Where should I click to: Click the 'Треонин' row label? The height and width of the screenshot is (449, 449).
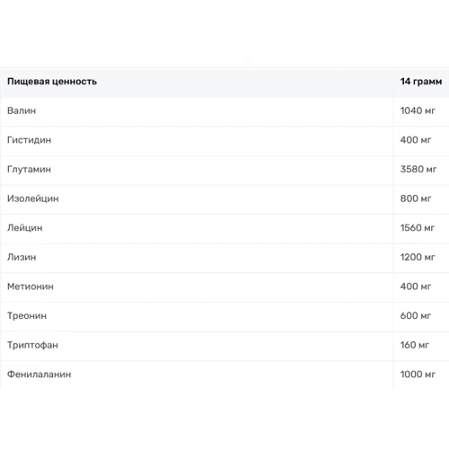point(27,316)
